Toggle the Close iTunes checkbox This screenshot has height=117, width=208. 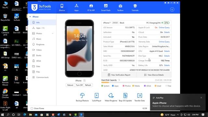click(x=32, y=108)
